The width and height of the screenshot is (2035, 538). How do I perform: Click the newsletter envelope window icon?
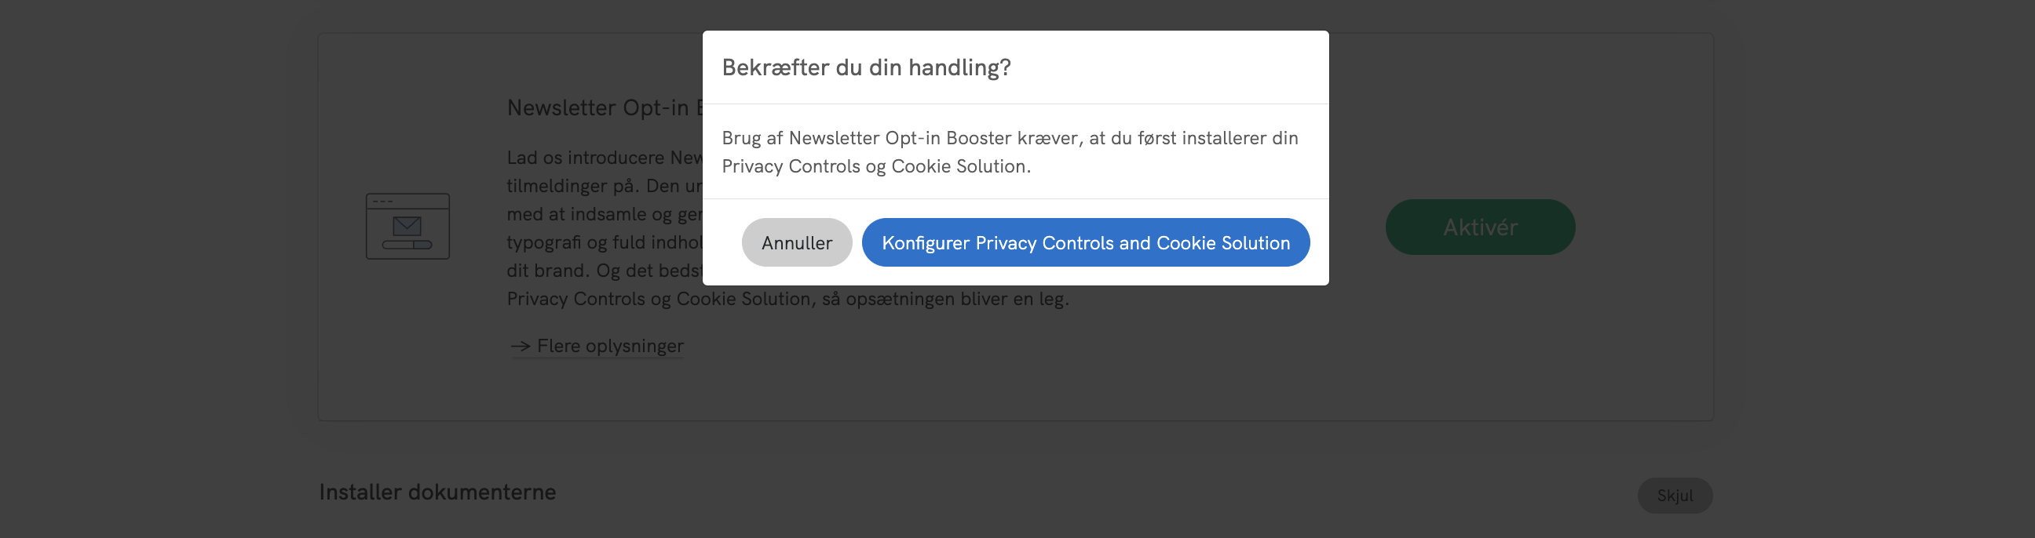407,227
